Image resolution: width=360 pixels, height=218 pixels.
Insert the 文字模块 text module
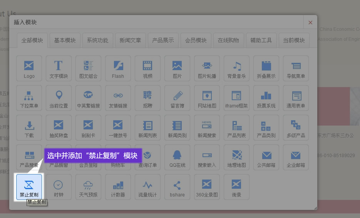pyautogui.click(x=59, y=68)
